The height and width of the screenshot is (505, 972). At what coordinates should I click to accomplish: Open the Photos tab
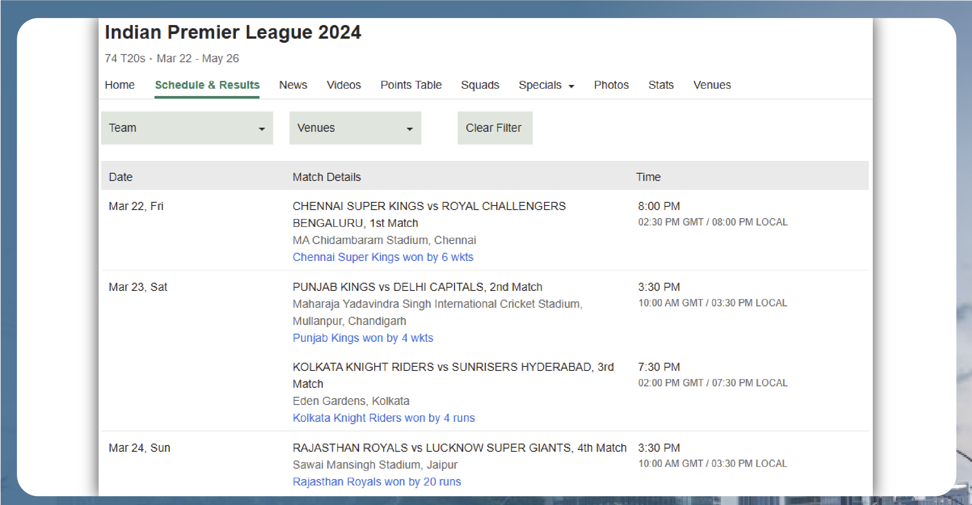click(x=611, y=85)
